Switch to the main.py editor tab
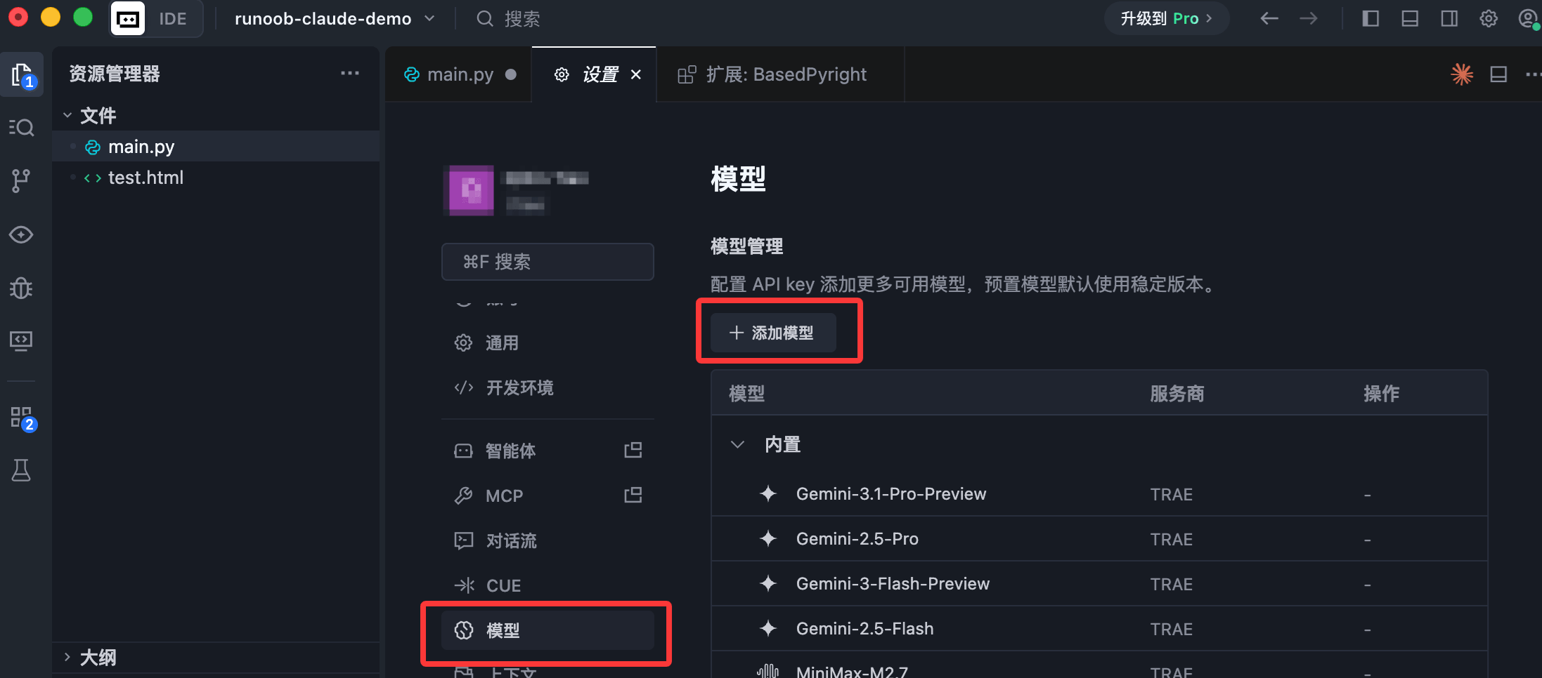Viewport: 1542px width, 678px height. tap(460, 74)
